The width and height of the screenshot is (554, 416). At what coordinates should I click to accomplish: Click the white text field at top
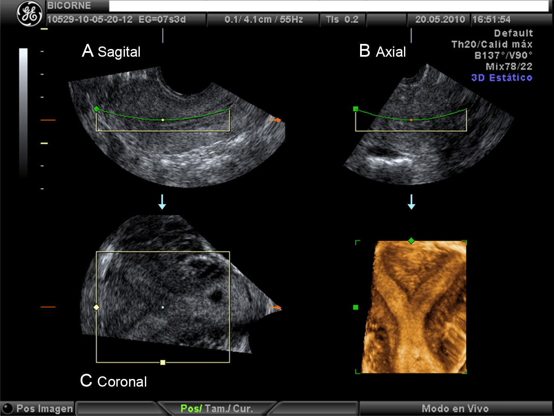click(x=328, y=6)
